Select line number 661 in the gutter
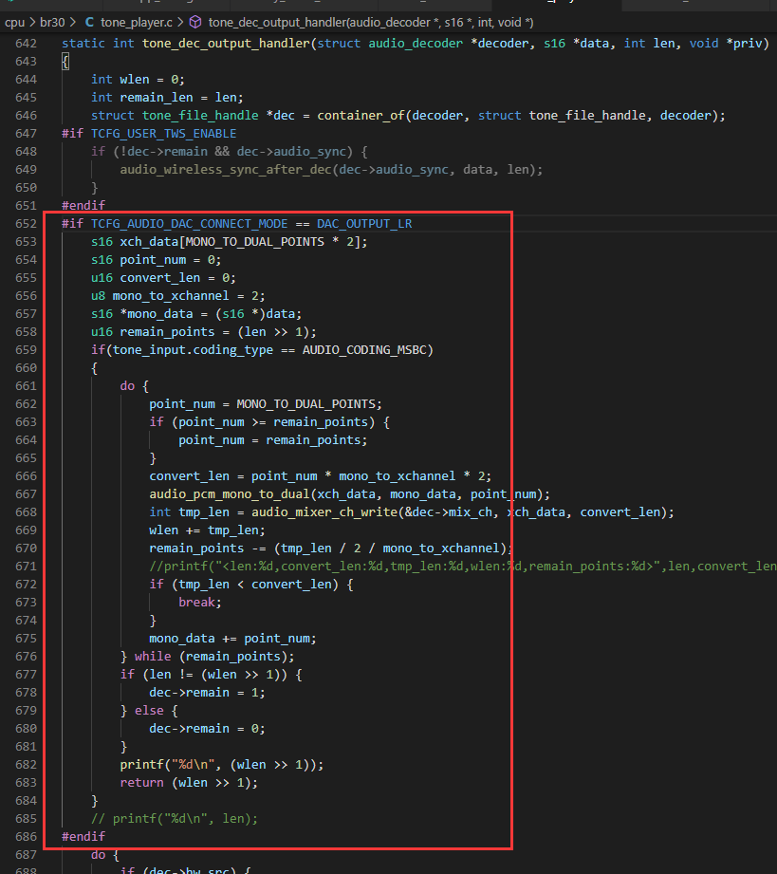777x874 pixels. [x=27, y=385]
